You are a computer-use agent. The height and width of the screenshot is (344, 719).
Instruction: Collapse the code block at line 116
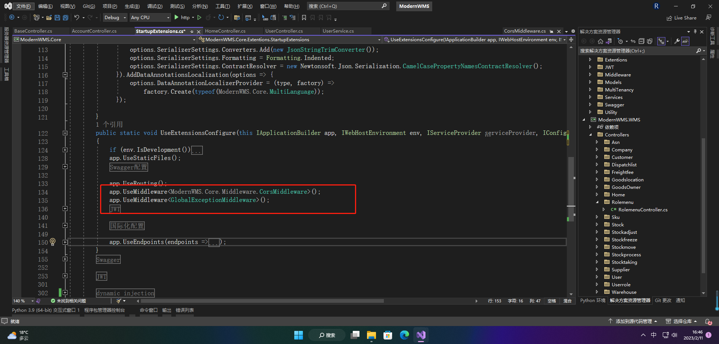[x=65, y=75]
